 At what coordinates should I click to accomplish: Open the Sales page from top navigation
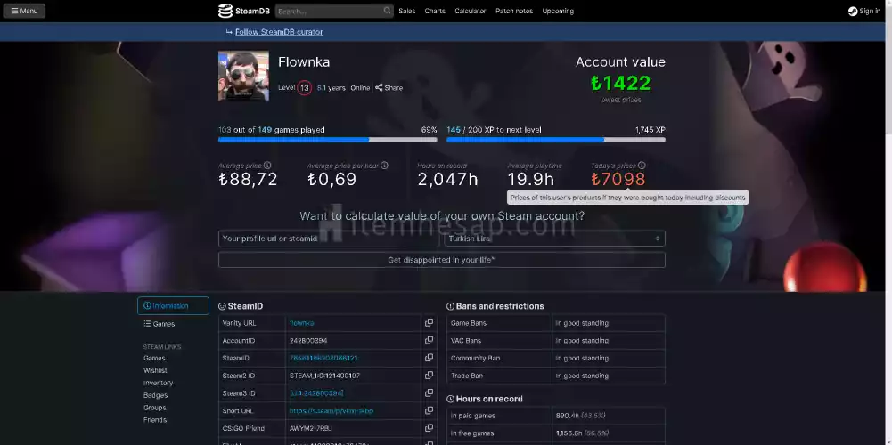click(x=406, y=12)
